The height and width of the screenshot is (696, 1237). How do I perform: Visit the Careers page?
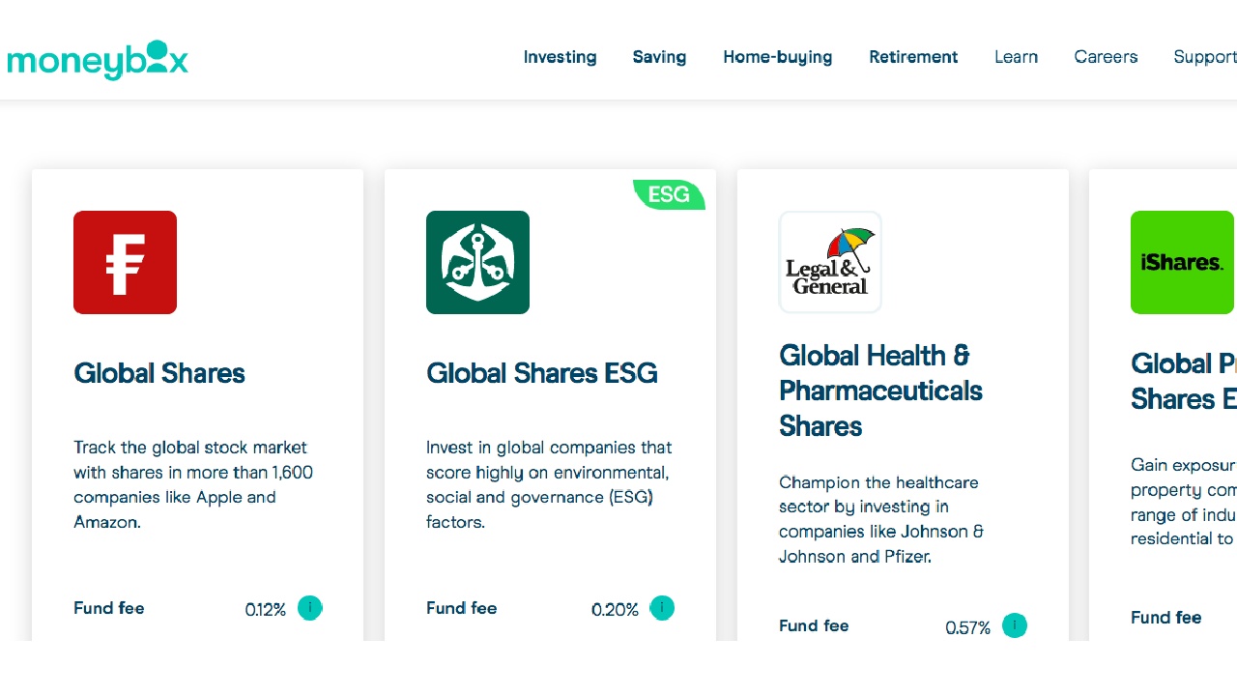pyautogui.click(x=1106, y=57)
